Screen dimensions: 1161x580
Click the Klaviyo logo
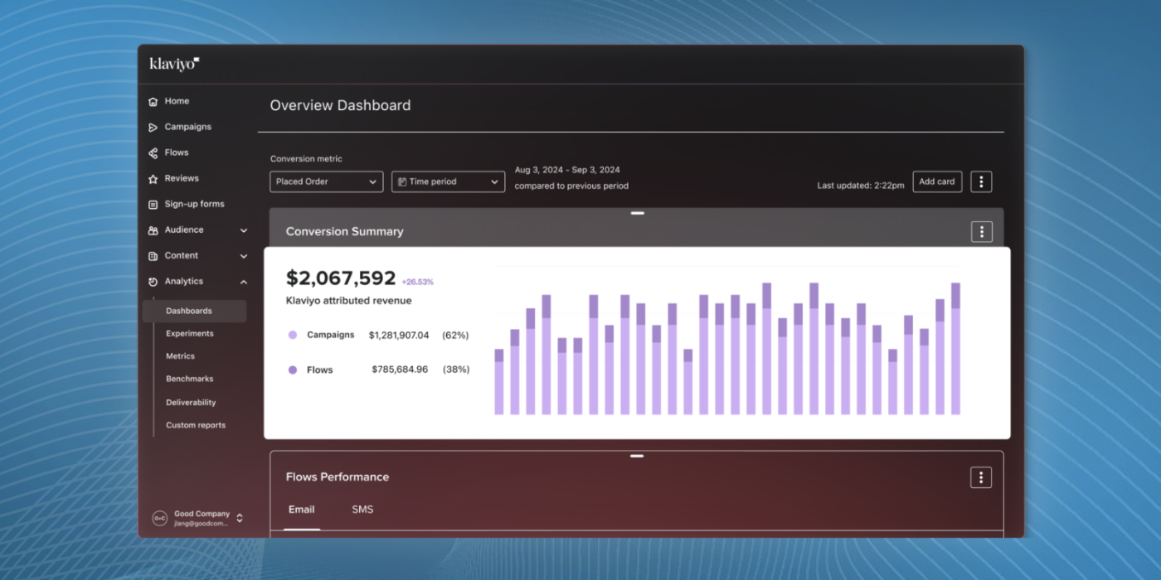[x=174, y=63]
